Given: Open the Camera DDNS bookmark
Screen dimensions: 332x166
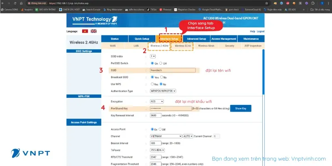Looking at the screenshot, I should (10, 10).
